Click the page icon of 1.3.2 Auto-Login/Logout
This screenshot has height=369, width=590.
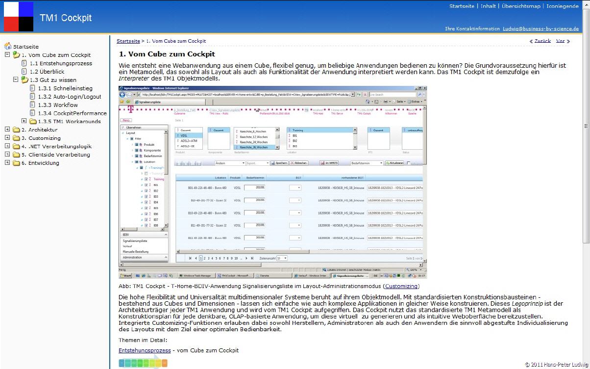pos(33,97)
